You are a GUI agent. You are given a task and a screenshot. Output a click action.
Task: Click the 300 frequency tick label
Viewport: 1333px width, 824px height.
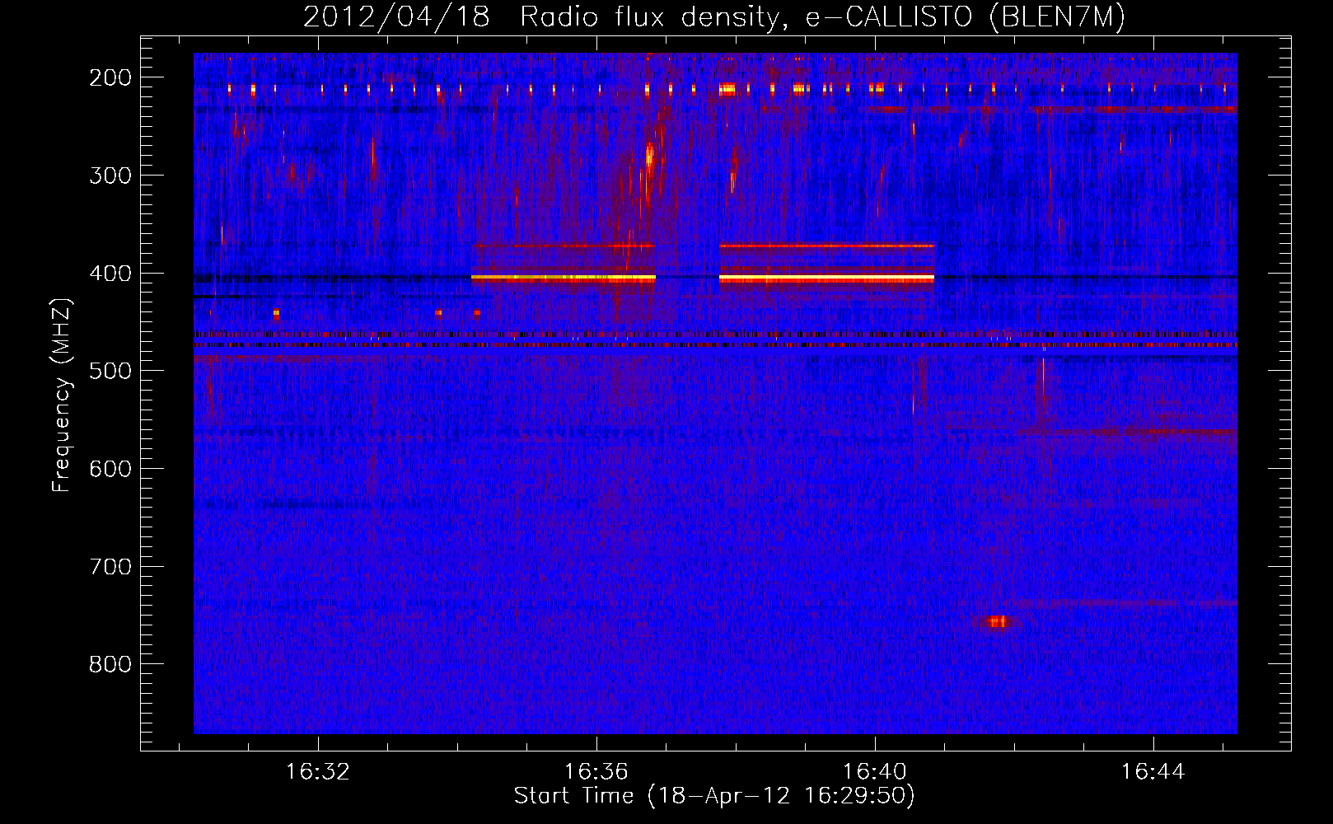point(110,176)
